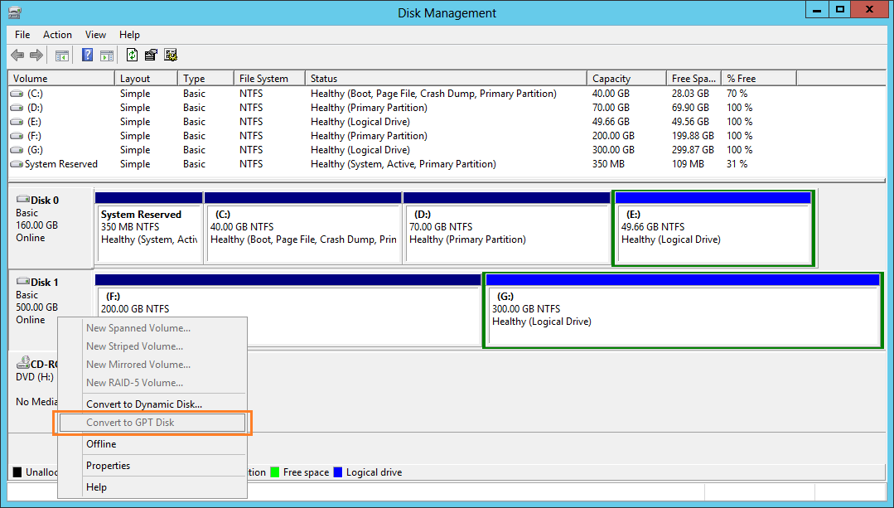Select the Disk 0 drive icon
The image size is (894, 508).
(23, 200)
